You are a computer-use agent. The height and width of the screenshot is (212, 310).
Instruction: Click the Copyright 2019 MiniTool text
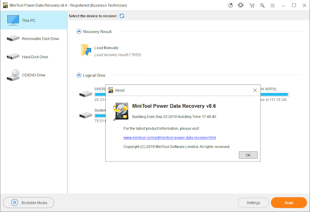(176, 147)
